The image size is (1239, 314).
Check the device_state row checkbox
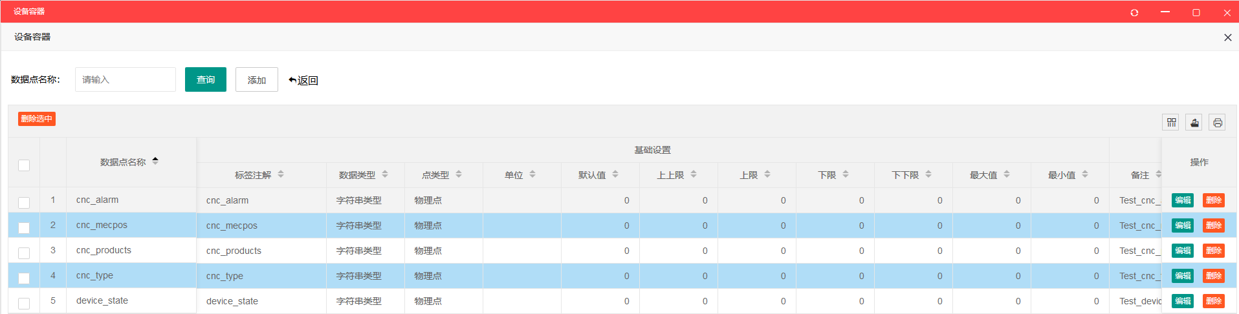(x=24, y=303)
